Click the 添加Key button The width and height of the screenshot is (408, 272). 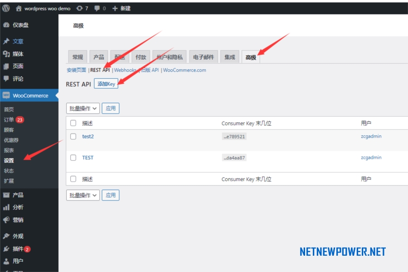coord(106,84)
